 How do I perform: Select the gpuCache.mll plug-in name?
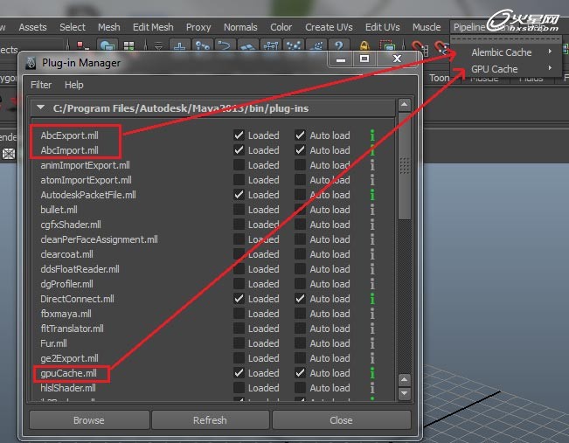[68, 373]
